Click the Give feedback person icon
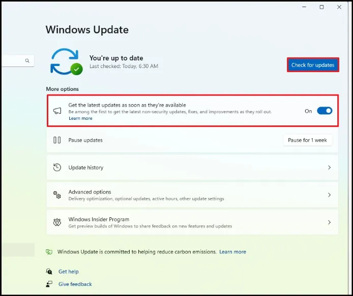This screenshot has height=296, width=353. click(49, 284)
